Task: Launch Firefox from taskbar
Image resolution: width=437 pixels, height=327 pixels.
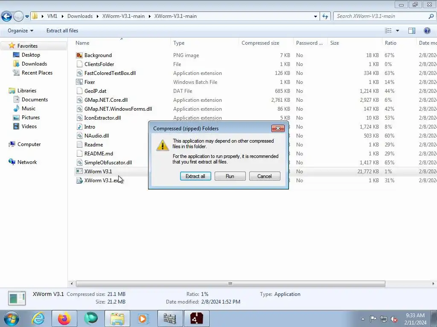Action: pos(64,318)
